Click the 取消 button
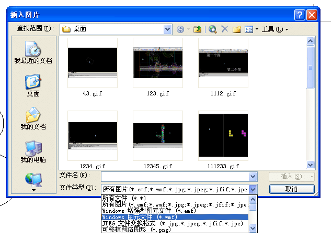Image resolution: width=332 pixels, height=250 pixels. coord(291,189)
